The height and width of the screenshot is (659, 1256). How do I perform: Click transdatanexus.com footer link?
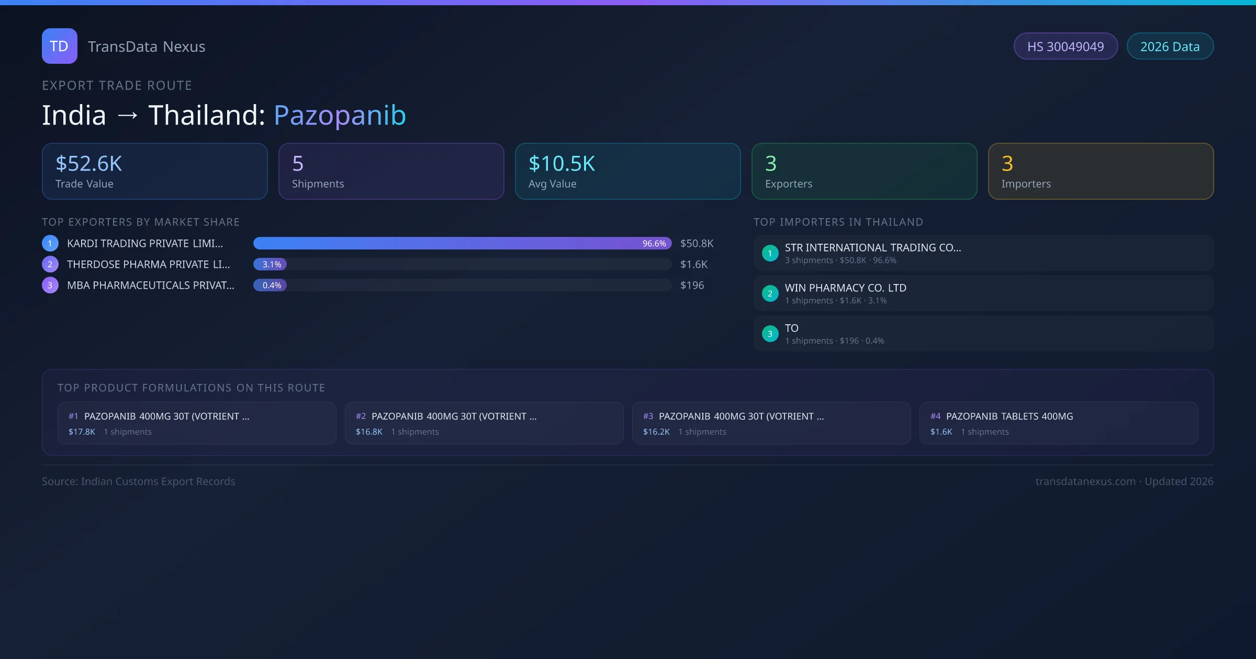(x=1085, y=481)
